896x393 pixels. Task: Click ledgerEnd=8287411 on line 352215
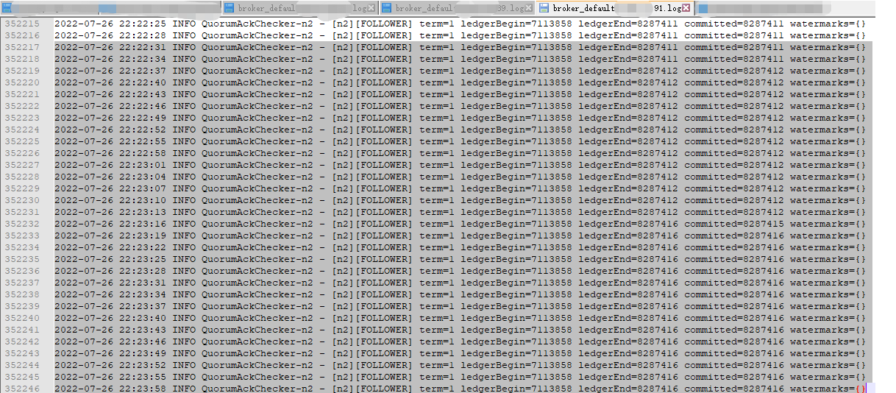628,24
